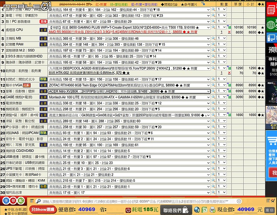Click the list-cart icon at right of search bar
The width and height of the screenshot is (277, 215).
(271, 200)
